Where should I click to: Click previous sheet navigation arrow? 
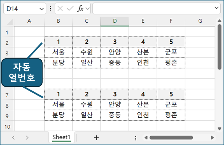coord(13,137)
